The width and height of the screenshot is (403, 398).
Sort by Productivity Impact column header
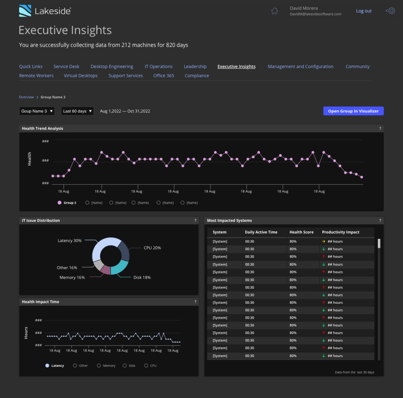pyautogui.click(x=340, y=232)
